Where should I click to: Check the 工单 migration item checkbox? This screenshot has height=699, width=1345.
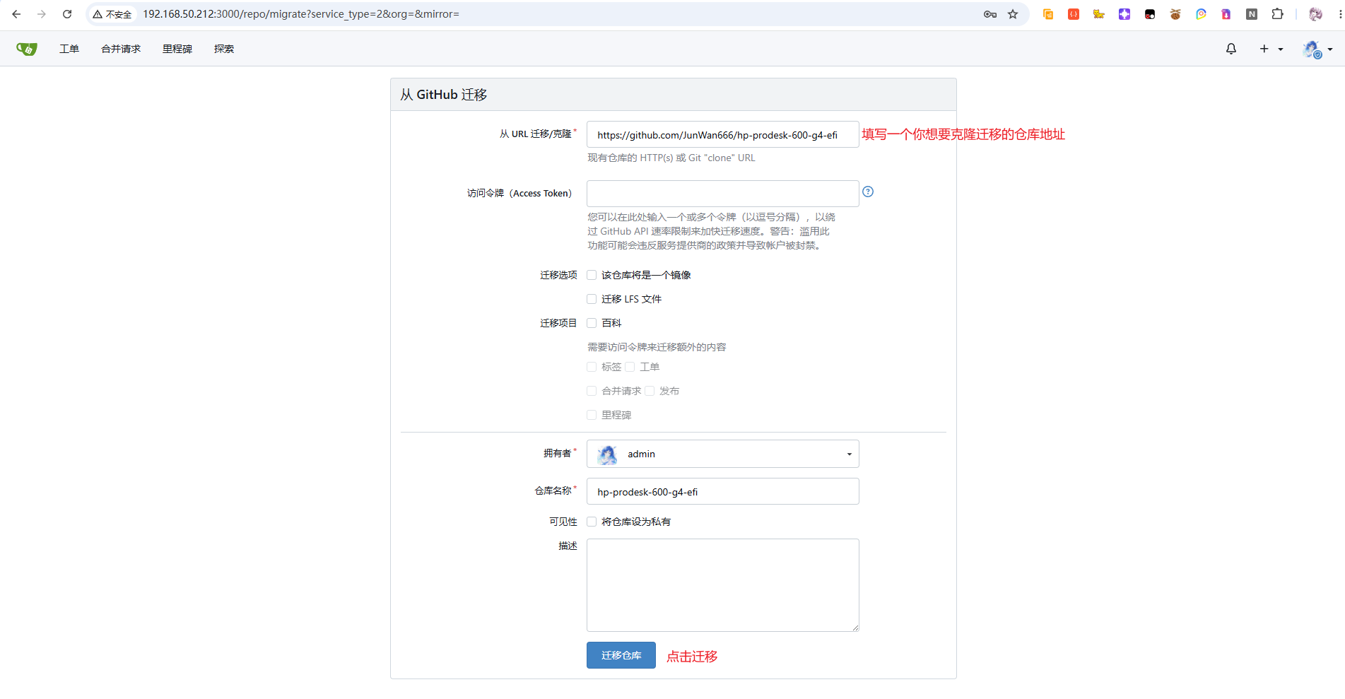point(630,367)
